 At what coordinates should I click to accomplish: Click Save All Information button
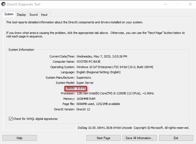coord(140,138)
